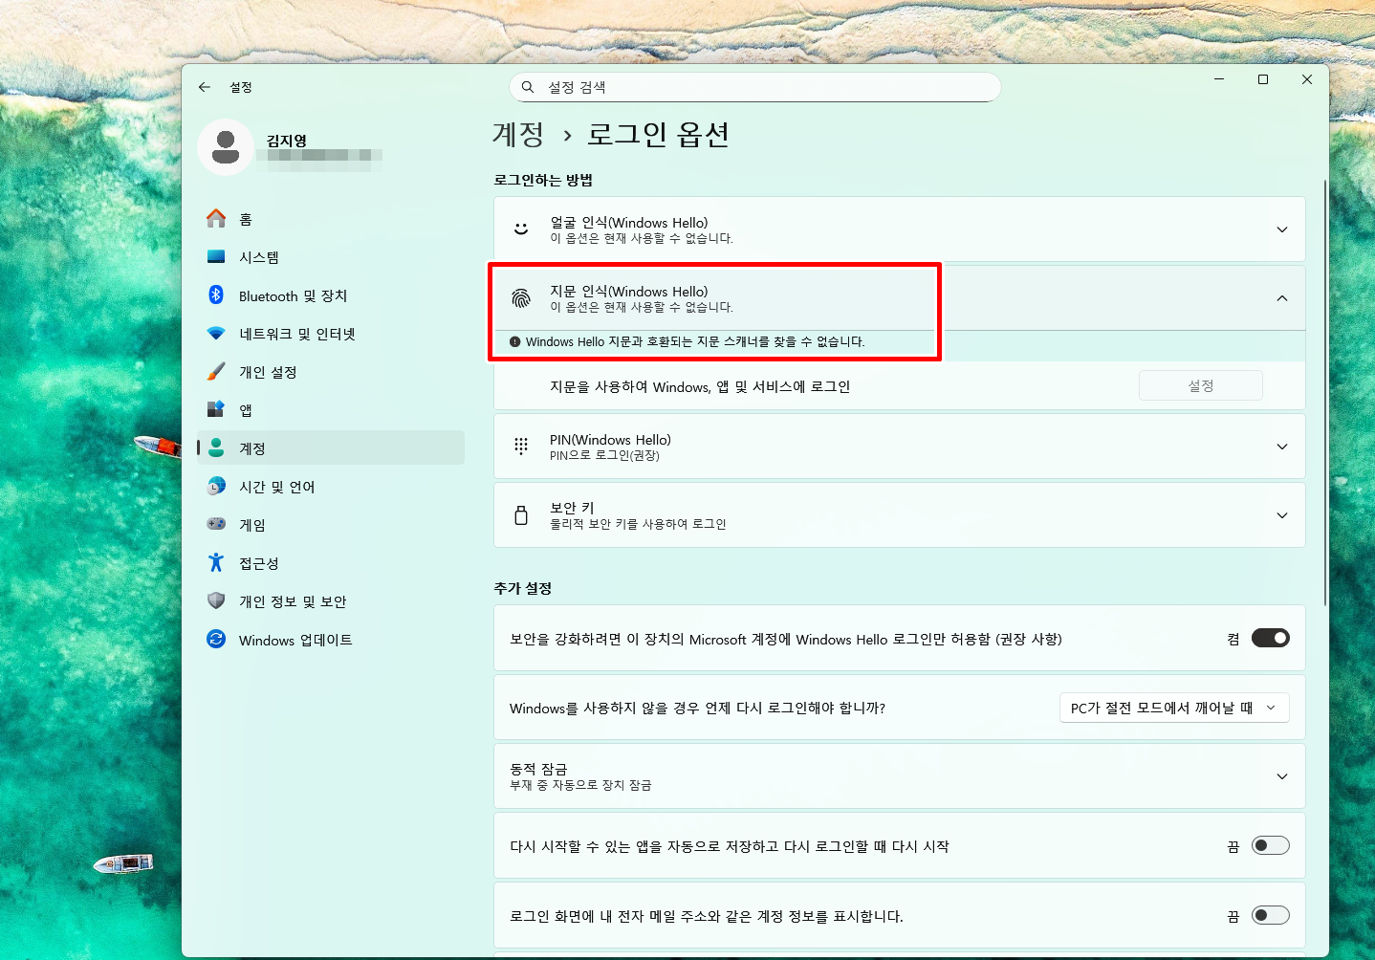Click the 앱 apps icon
1375x960 pixels.
click(217, 410)
